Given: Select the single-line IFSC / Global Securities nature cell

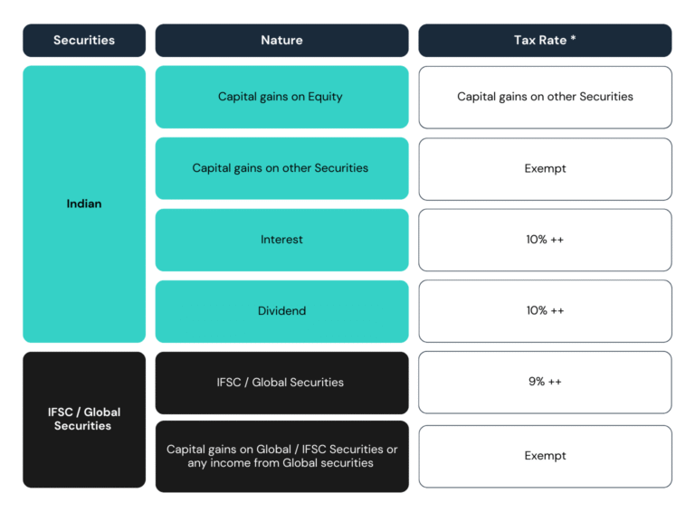Looking at the screenshot, I should pyautogui.click(x=281, y=383).
